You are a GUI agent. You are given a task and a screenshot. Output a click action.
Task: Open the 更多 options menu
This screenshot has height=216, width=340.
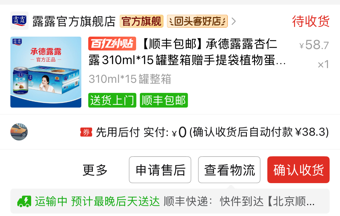click(x=95, y=170)
